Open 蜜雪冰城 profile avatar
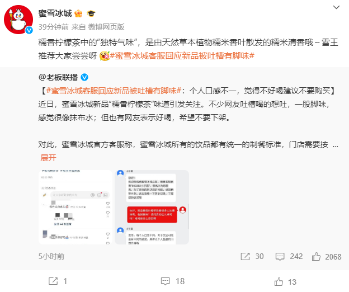The width and height of the screenshot is (349, 292). click(x=18, y=20)
